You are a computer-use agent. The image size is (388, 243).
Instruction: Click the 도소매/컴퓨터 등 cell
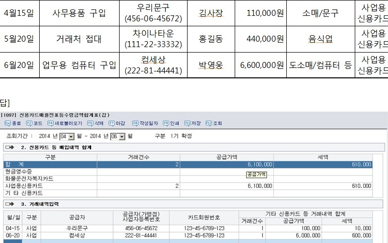pos(321,65)
